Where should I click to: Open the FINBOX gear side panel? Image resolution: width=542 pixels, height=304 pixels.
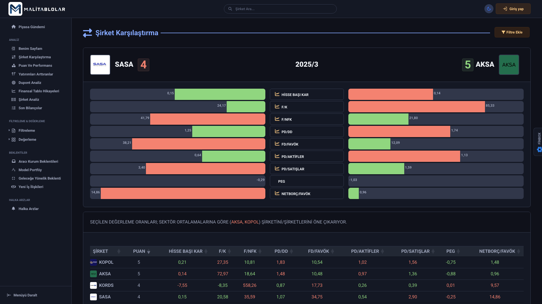pos(539,149)
